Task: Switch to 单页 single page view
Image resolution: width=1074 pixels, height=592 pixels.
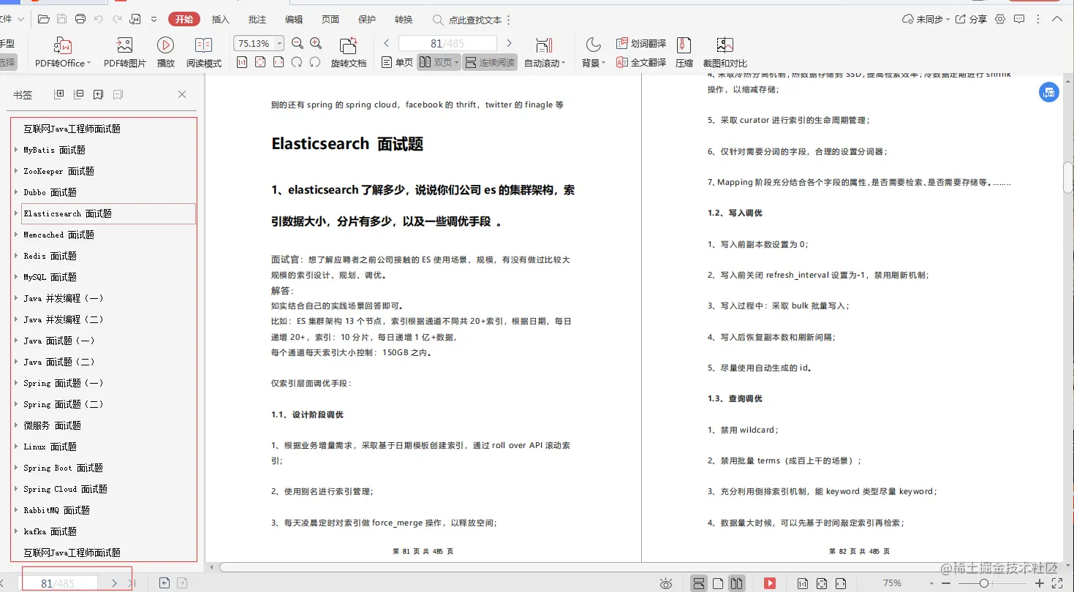Action: point(397,63)
